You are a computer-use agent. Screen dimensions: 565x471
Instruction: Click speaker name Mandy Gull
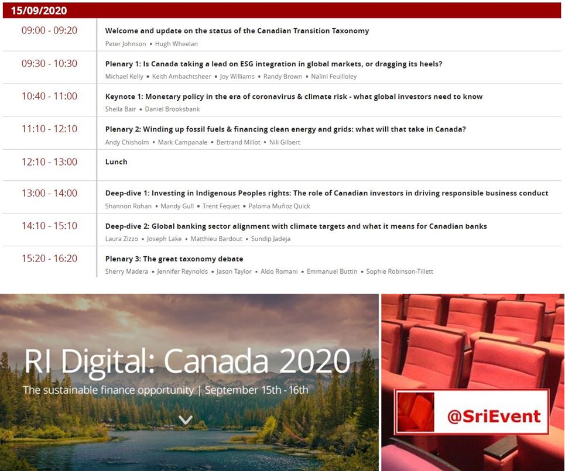[177, 207]
